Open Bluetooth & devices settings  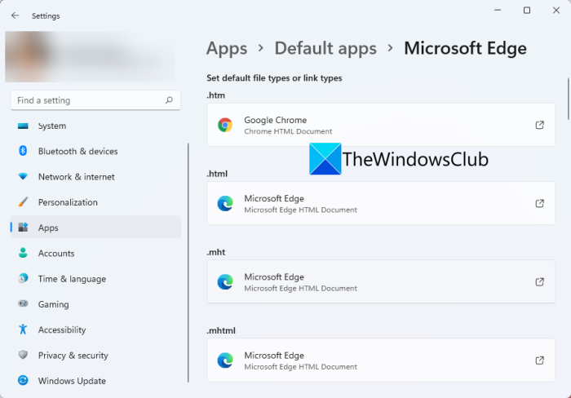[77, 151]
